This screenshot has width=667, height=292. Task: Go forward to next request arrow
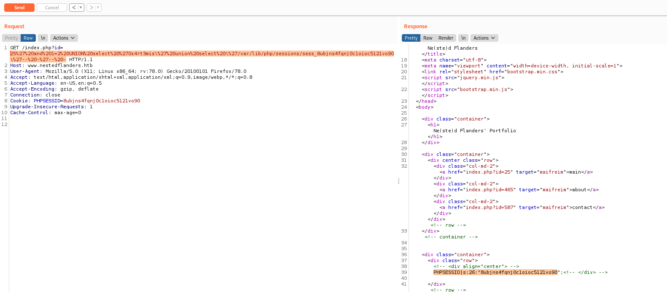(91, 8)
